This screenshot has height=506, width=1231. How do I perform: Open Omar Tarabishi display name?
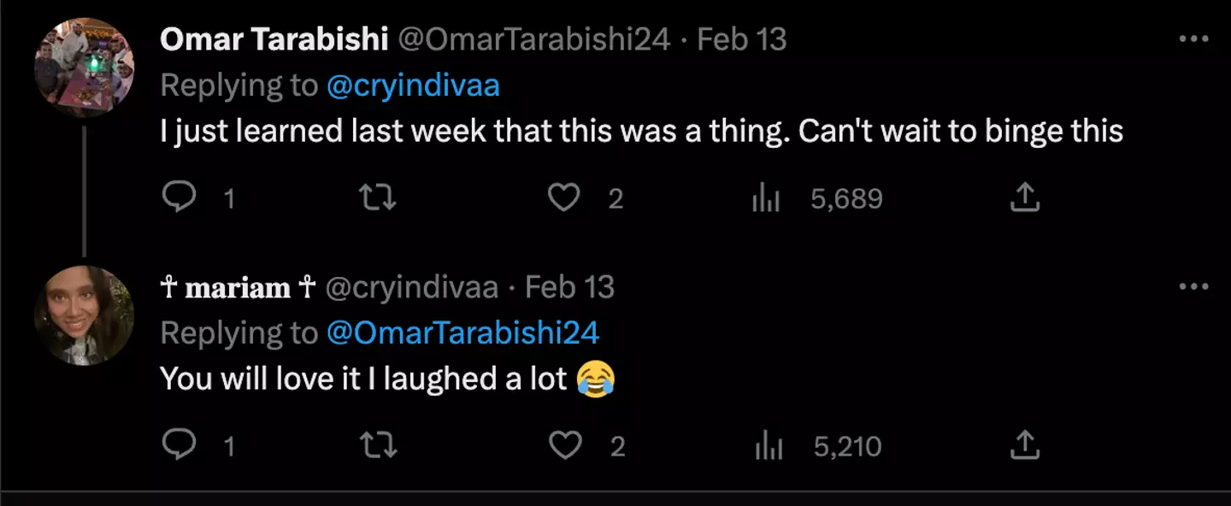(x=274, y=39)
